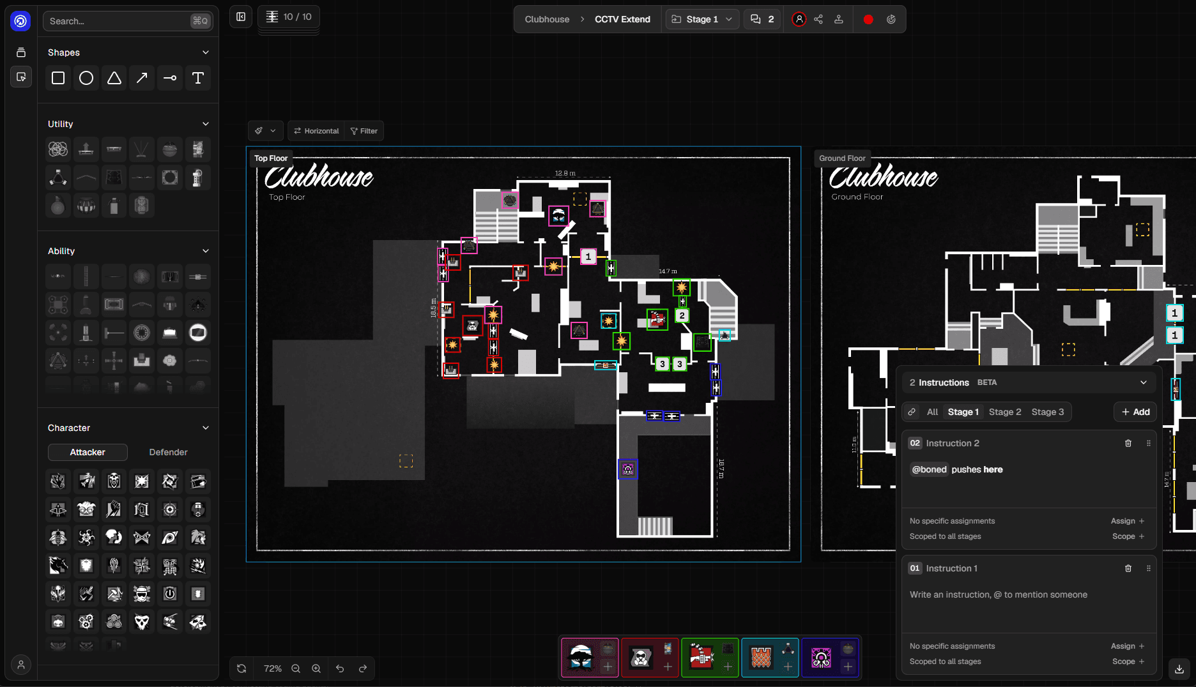Collapse the Shapes section
Viewport: 1196px width, 687px height.
[206, 52]
